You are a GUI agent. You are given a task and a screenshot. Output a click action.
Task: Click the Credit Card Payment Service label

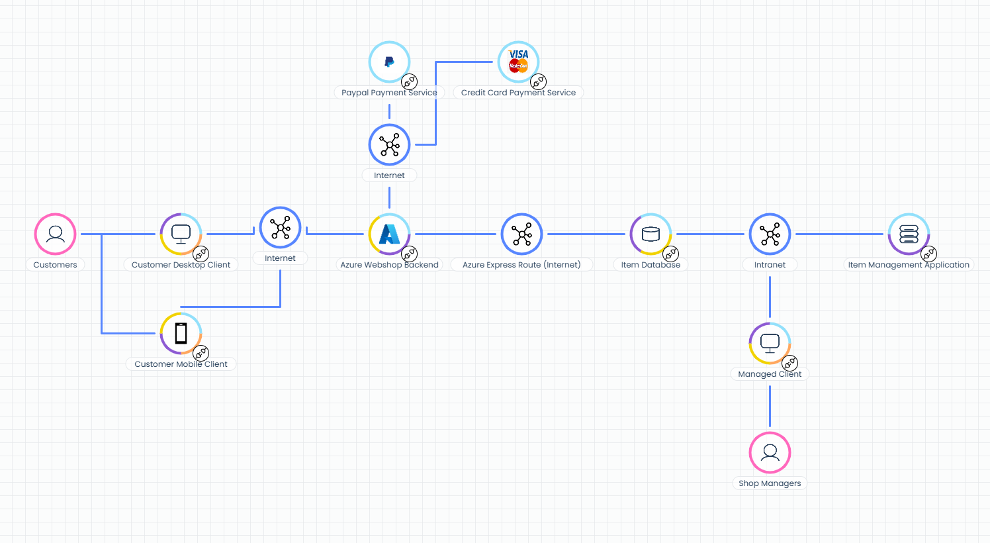pos(518,92)
